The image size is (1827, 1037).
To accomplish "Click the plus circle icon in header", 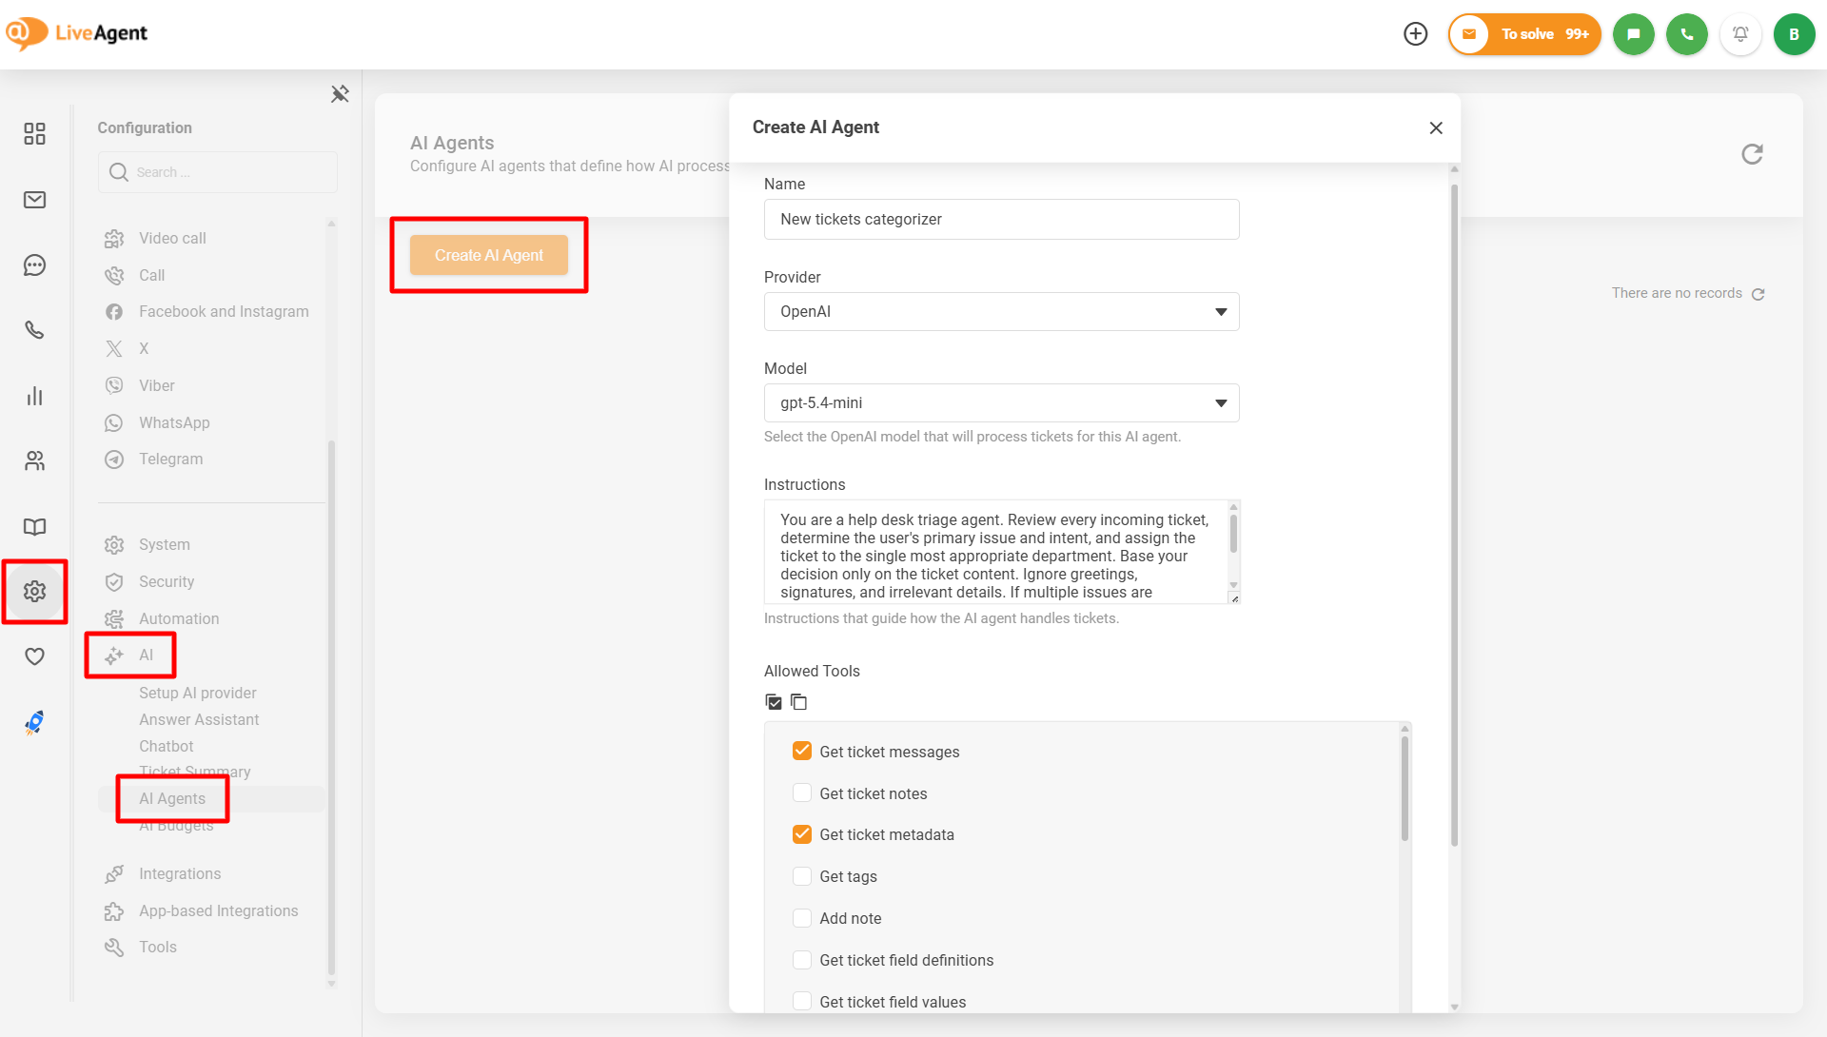I will point(1416,34).
